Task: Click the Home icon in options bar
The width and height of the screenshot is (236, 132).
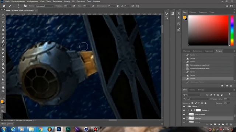Action: point(4,6)
